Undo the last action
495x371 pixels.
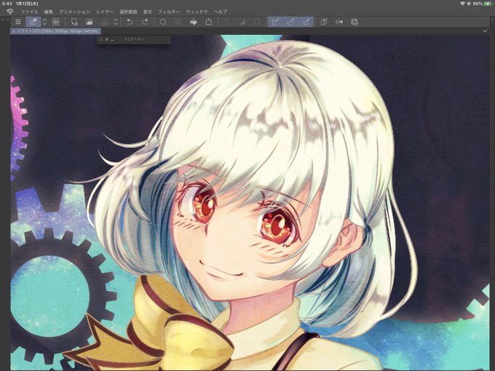tap(130, 22)
